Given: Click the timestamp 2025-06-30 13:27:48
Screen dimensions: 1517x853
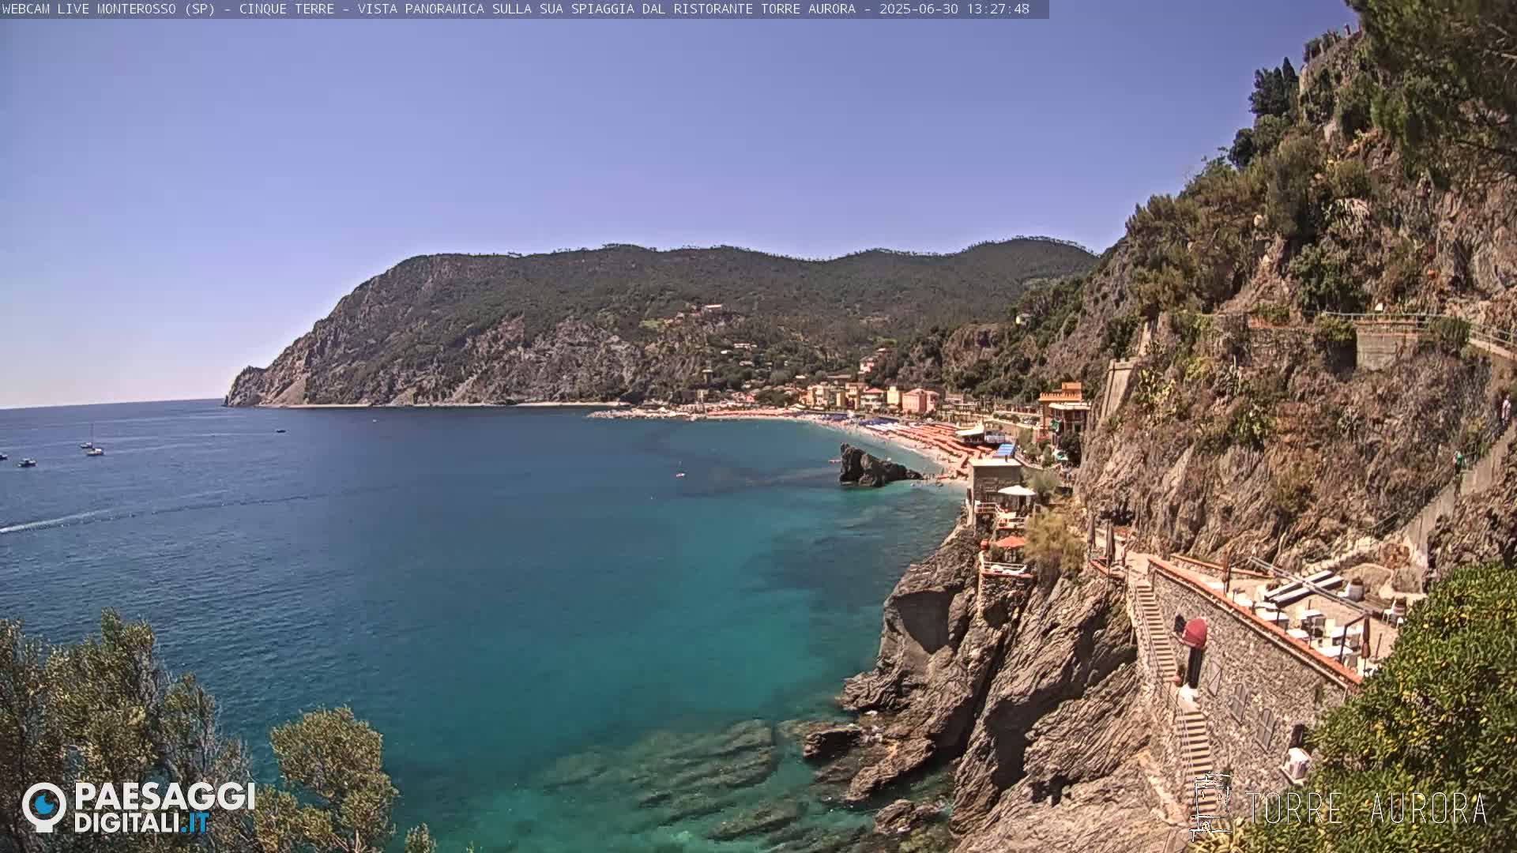Looking at the screenshot, I should [x=954, y=9].
